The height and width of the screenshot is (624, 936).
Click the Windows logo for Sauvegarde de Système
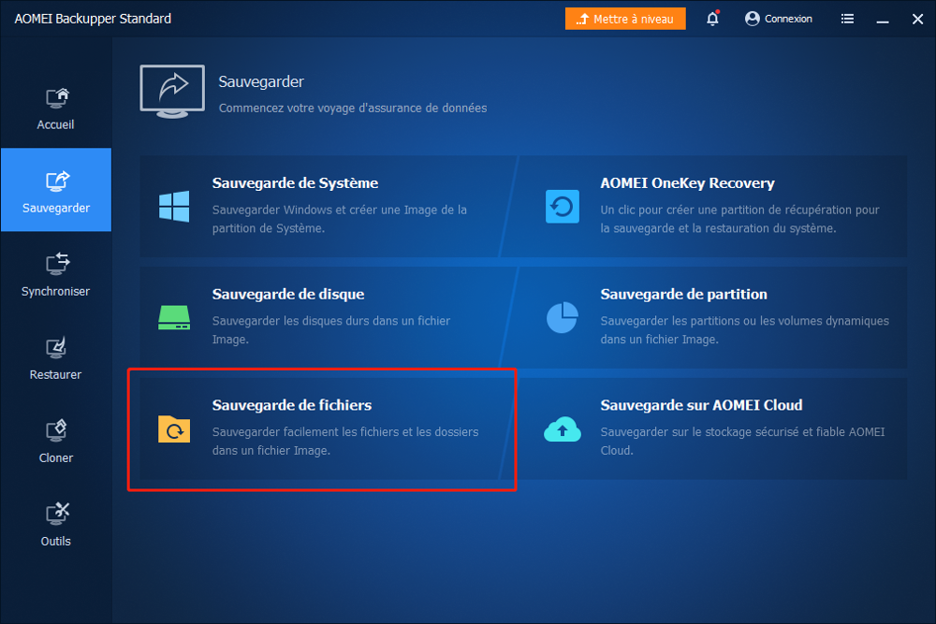coord(174,207)
